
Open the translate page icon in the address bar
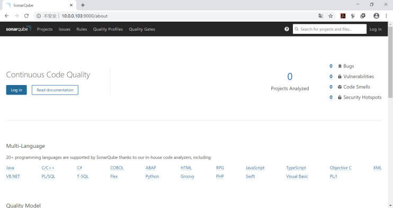[320, 16]
